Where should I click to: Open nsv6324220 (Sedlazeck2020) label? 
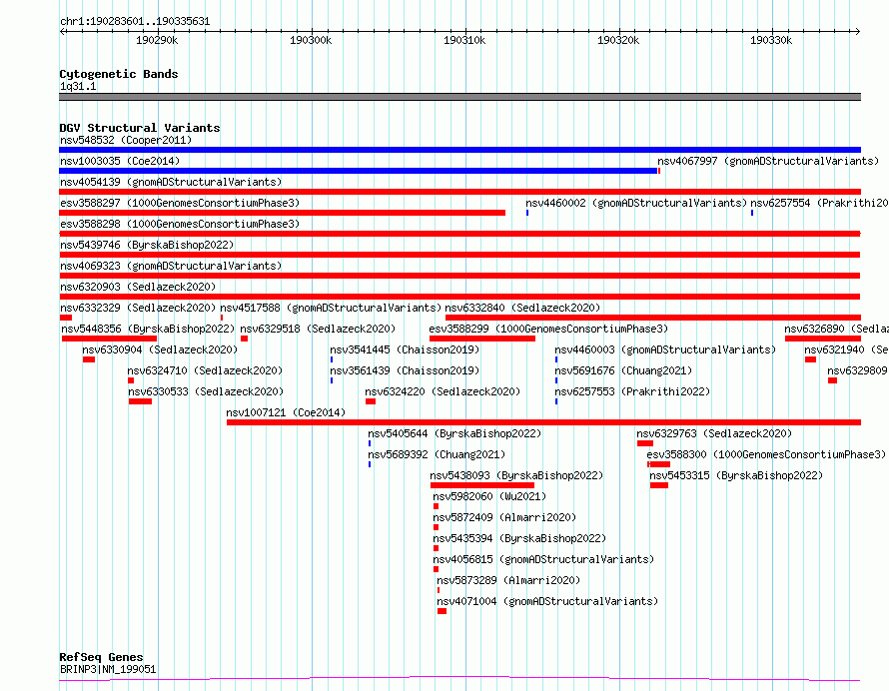click(x=443, y=391)
